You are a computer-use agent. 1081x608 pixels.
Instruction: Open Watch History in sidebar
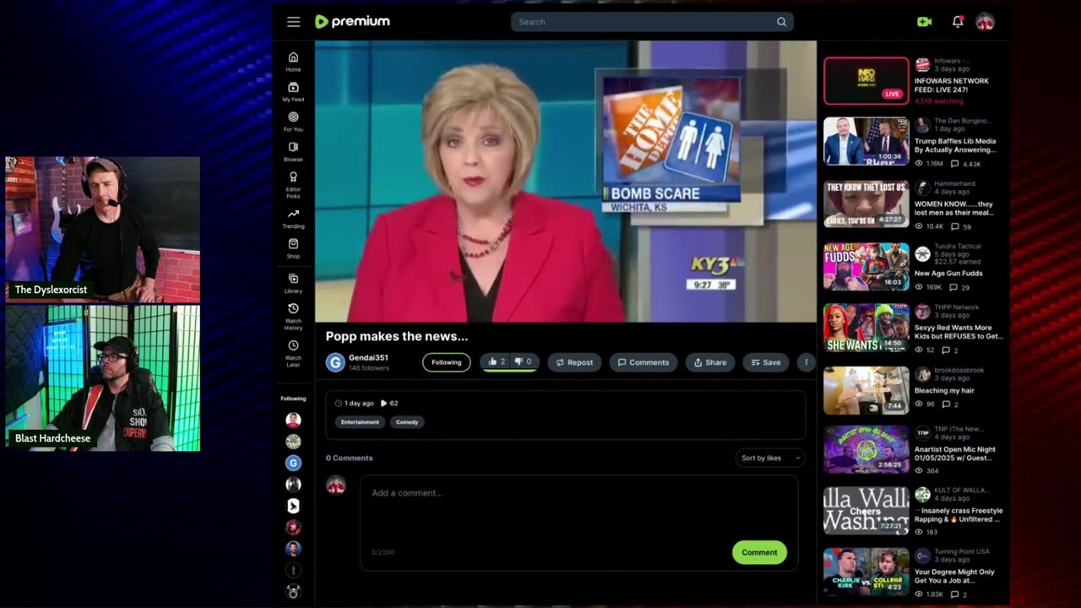(x=293, y=316)
